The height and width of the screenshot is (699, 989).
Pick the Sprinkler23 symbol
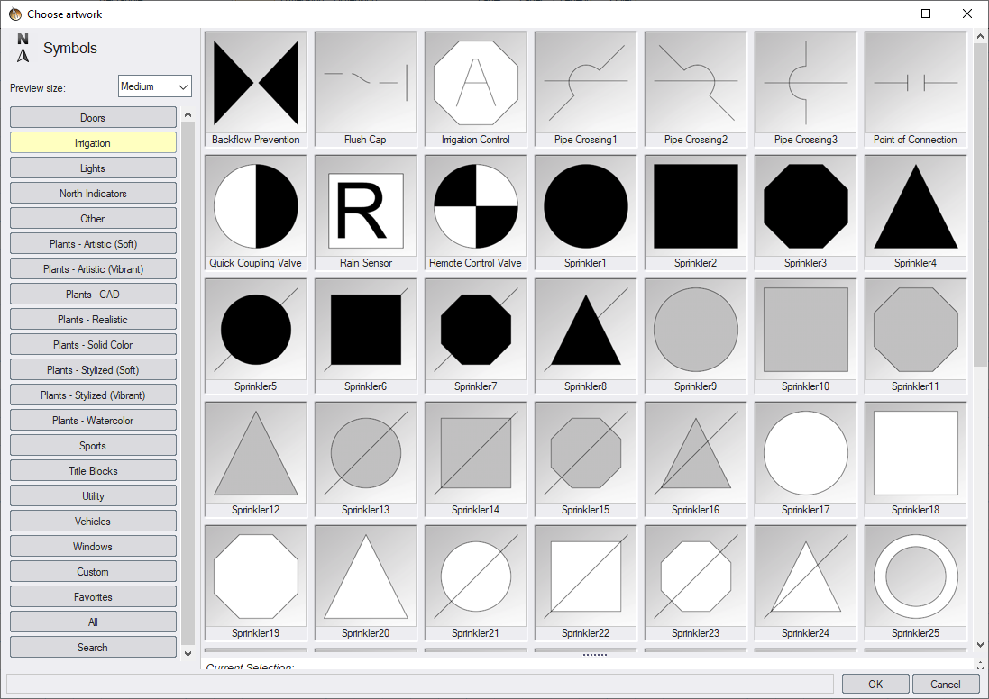click(695, 584)
